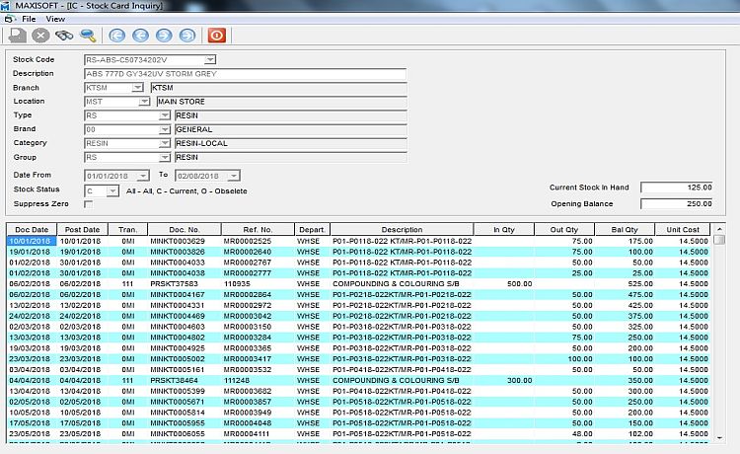Viewport: 740px width, 454px height.
Task: Click the grey cancel X toolbar icon
Action: 40,36
